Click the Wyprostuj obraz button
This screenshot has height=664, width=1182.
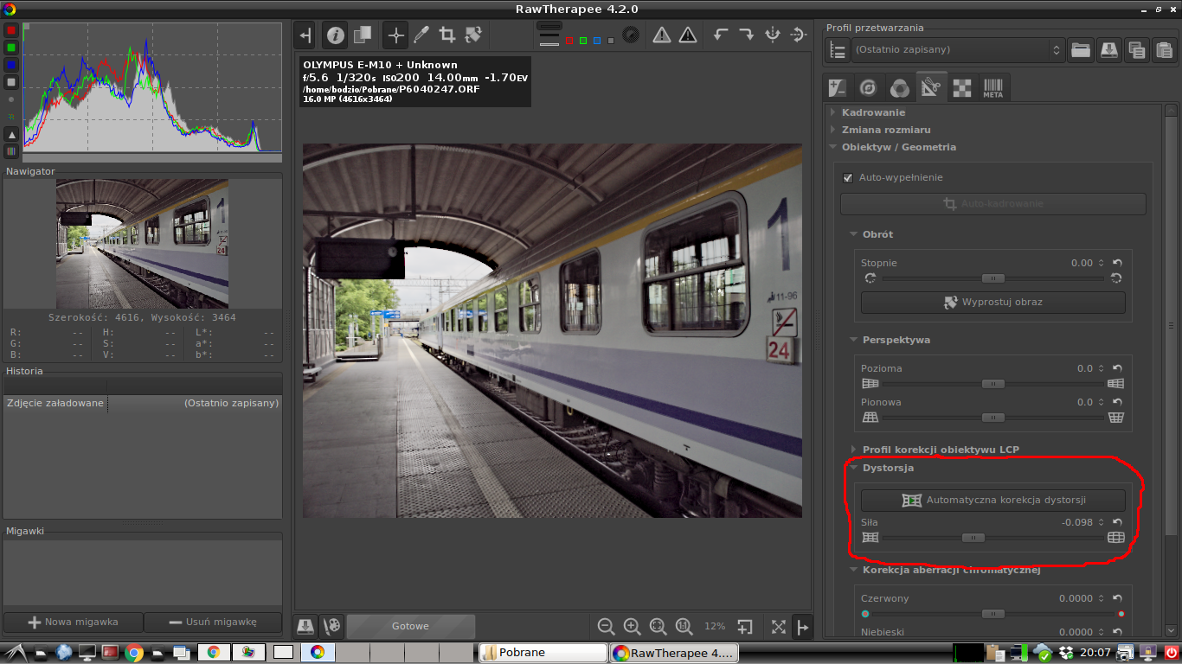pos(992,303)
